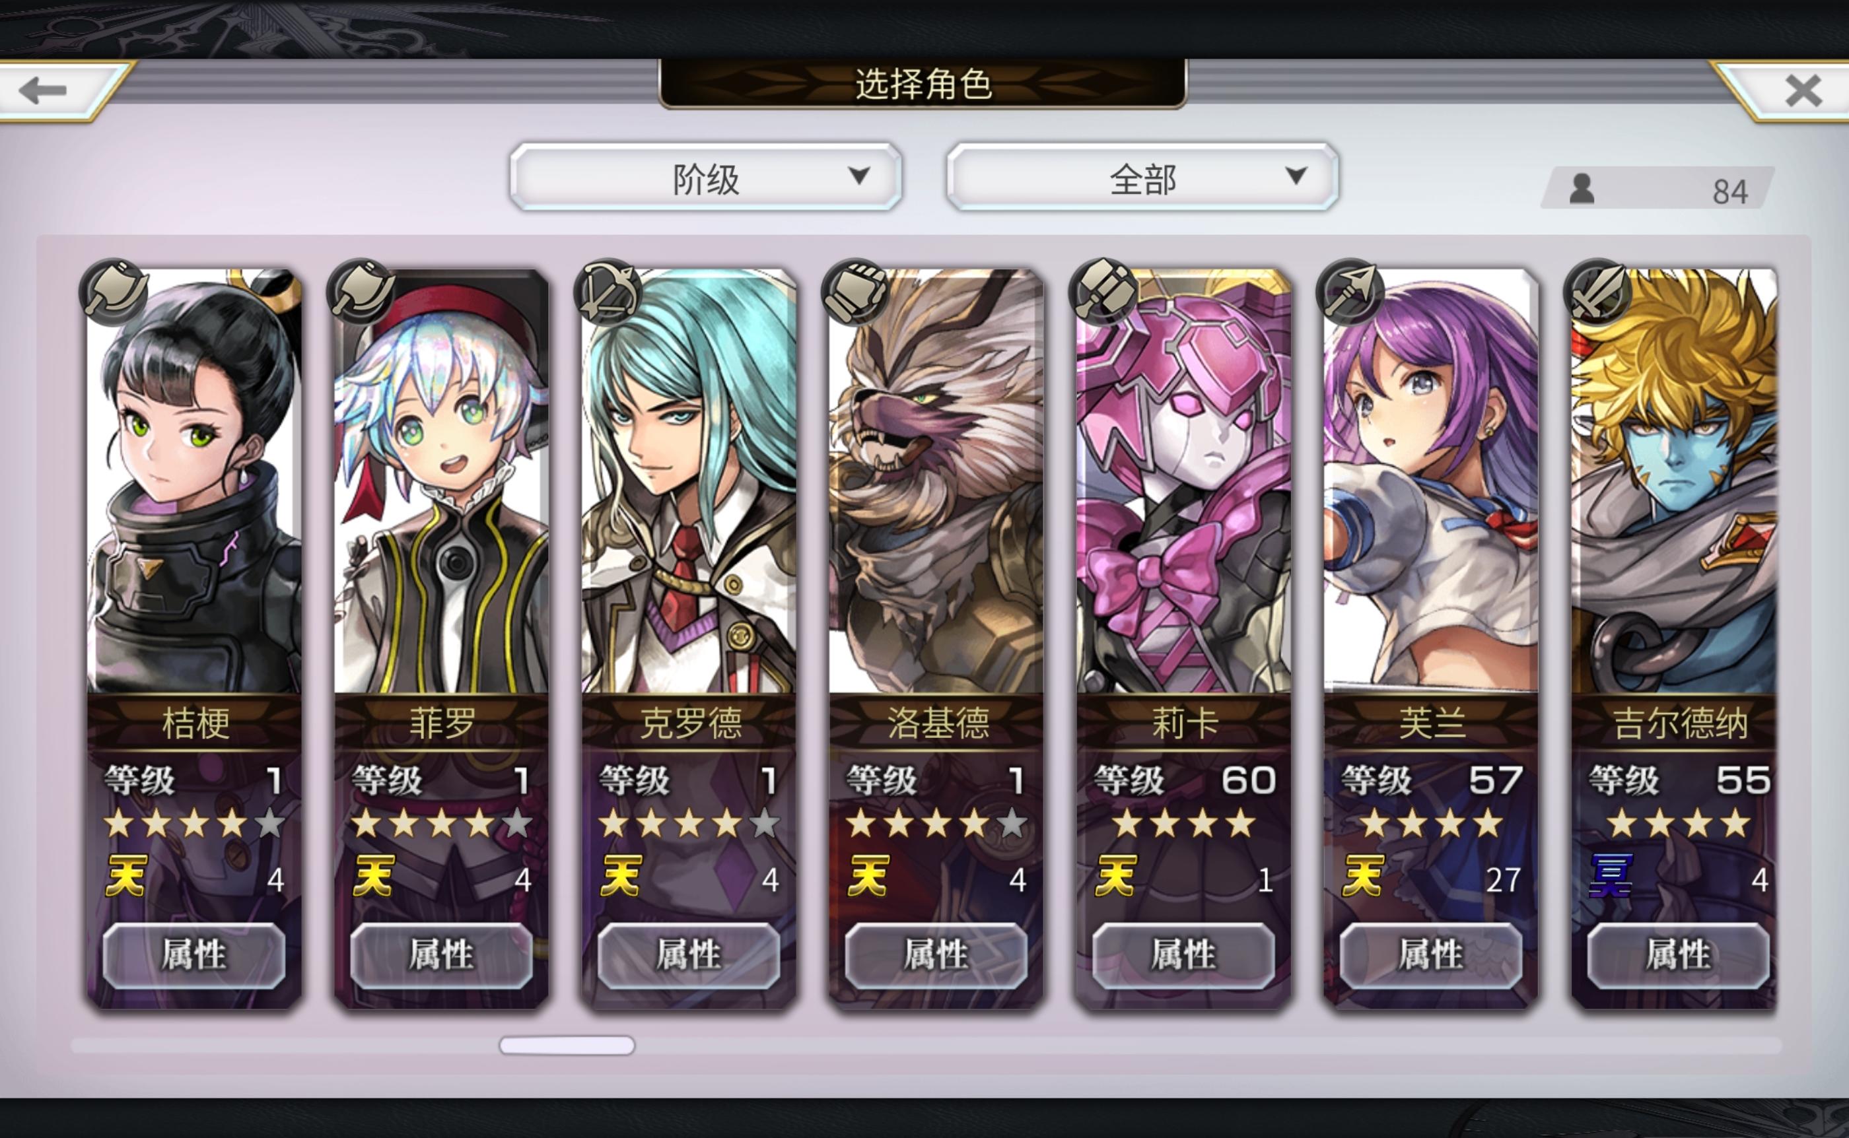View 属性 of 芙兰
The width and height of the screenshot is (1849, 1138).
[x=1431, y=955]
